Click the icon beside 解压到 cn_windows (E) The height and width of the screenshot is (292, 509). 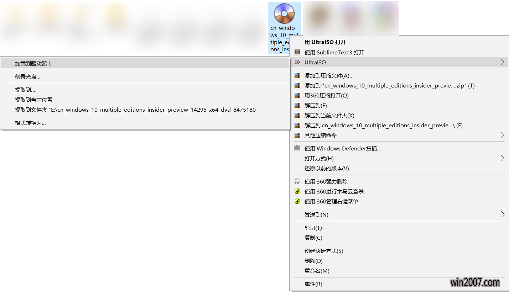click(x=297, y=125)
